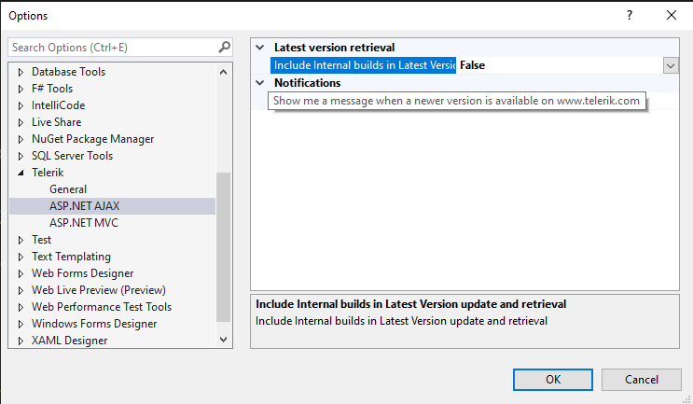Screen dimensions: 693x404
Task: Expand the Web Forms Designer node
Action: [x=21, y=273]
